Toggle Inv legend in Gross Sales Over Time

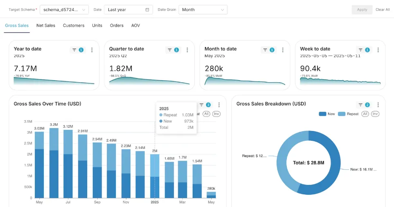pyautogui.click(x=216, y=114)
